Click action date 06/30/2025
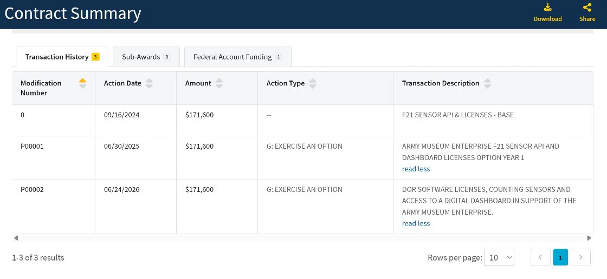 (x=121, y=147)
